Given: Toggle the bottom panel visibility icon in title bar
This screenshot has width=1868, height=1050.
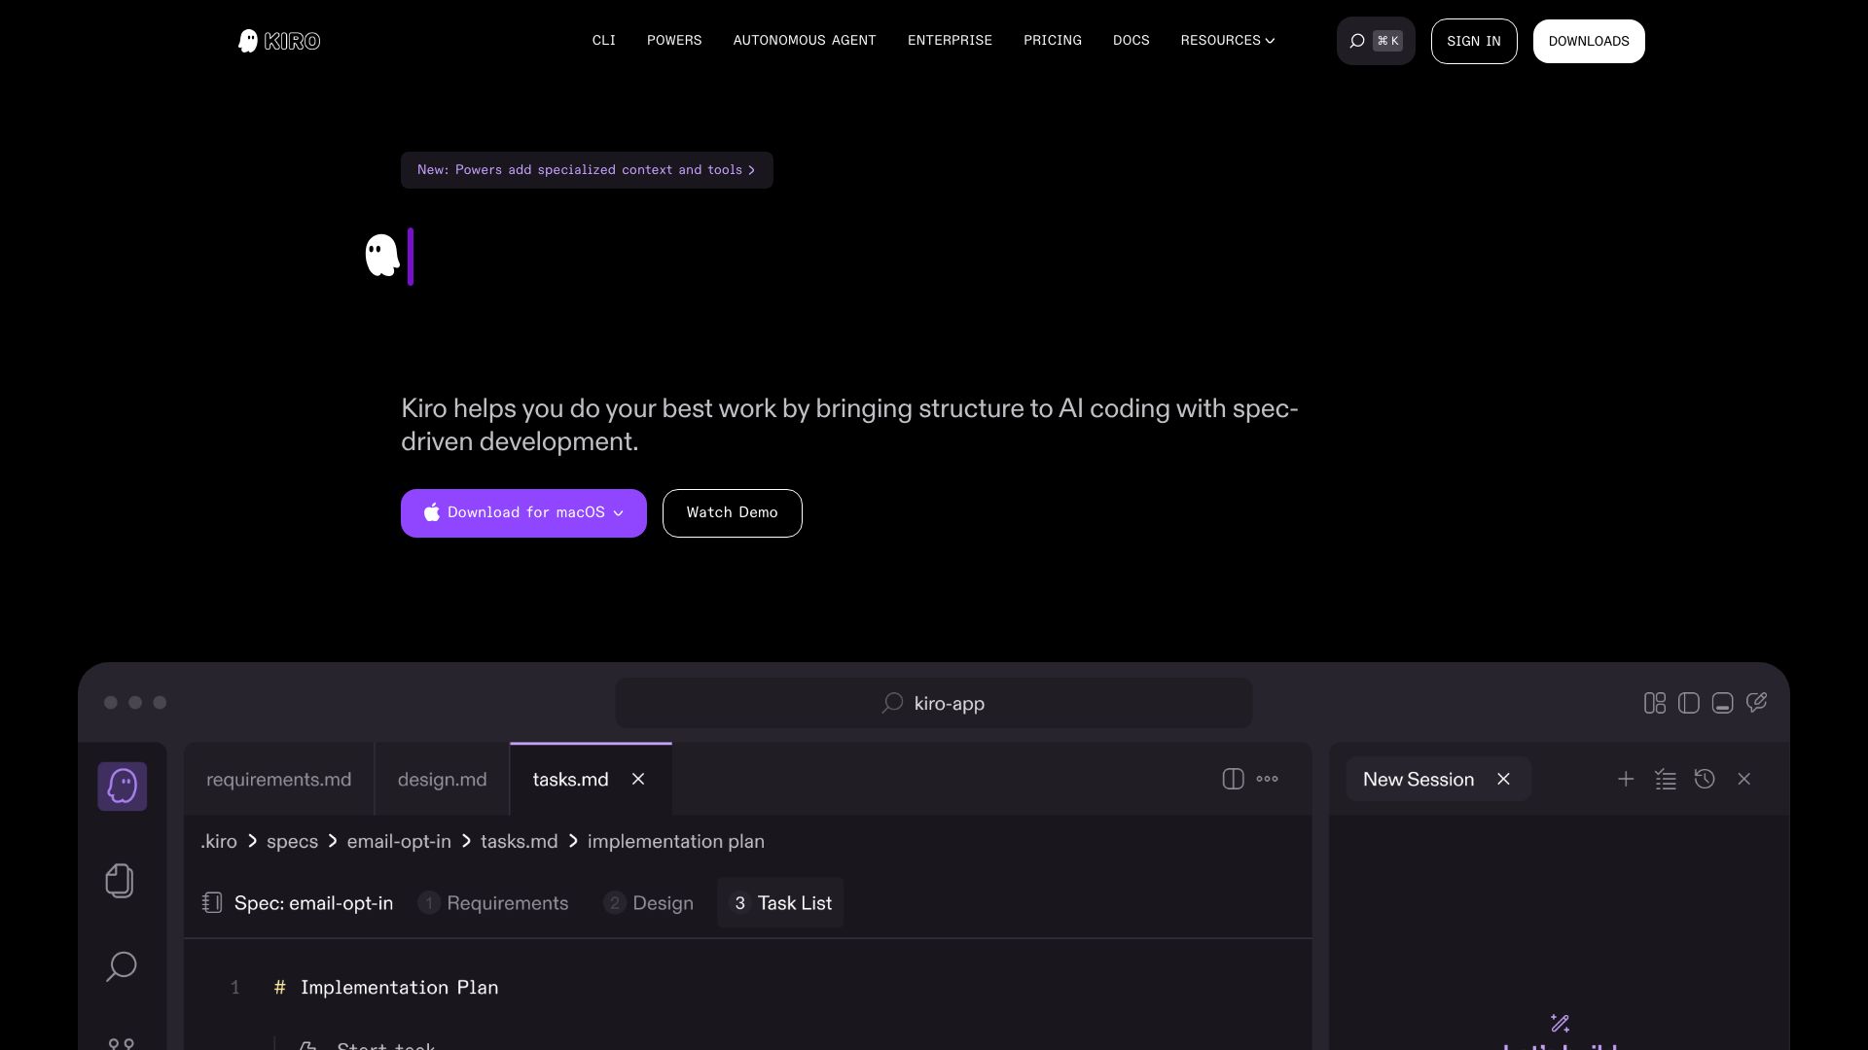Looking at the screenshot, I should [x=1722, y=702].
